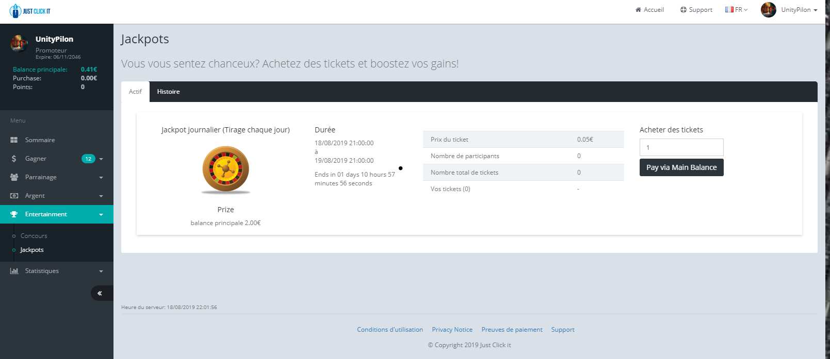Go to Accueil home link
830x359 pixels.
649,10
